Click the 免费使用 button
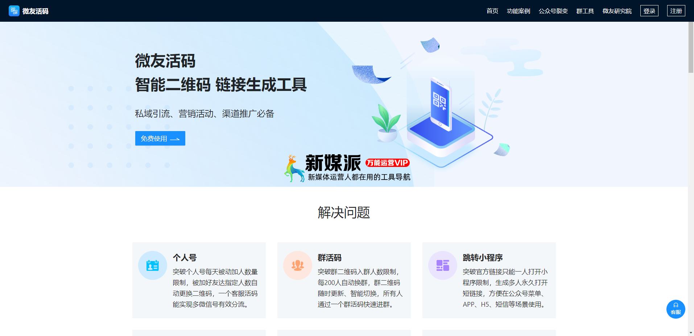Viewport: 694px width, 336px height. (160, 138)
